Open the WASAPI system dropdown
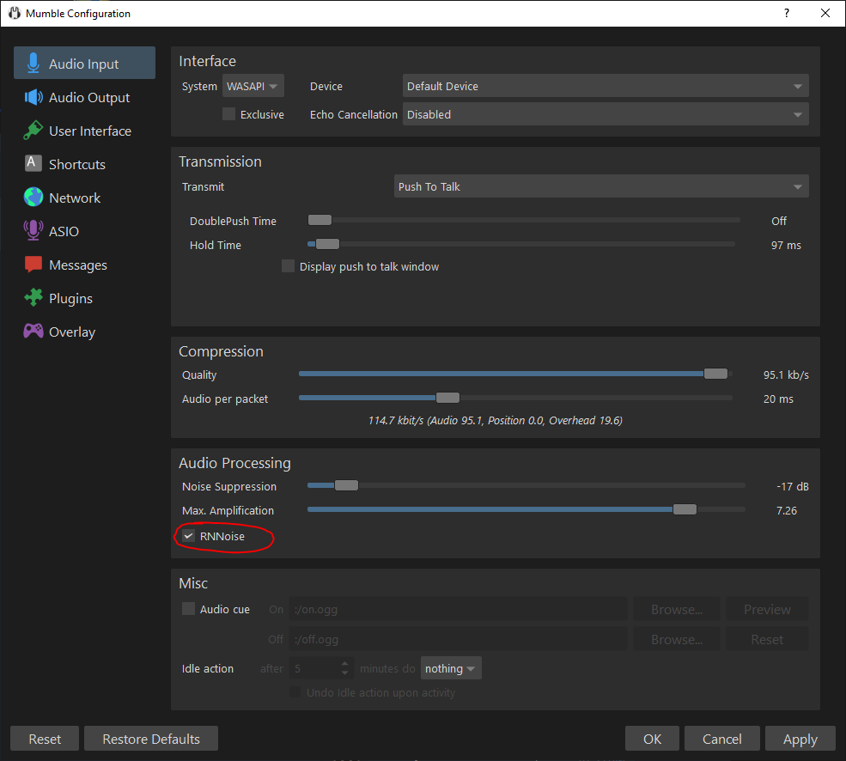The width and height of the screenshot is (846, 761). coord(253,87)
